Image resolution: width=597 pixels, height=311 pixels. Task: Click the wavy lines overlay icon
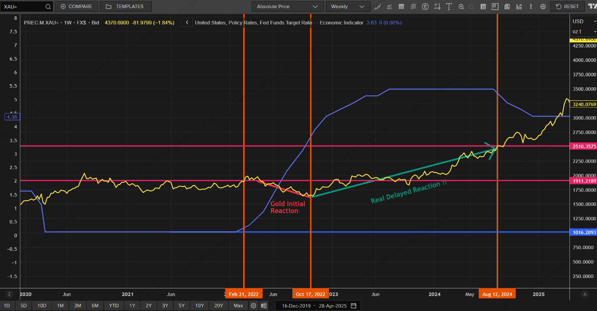pyautogui.click(x=413, y=7)
